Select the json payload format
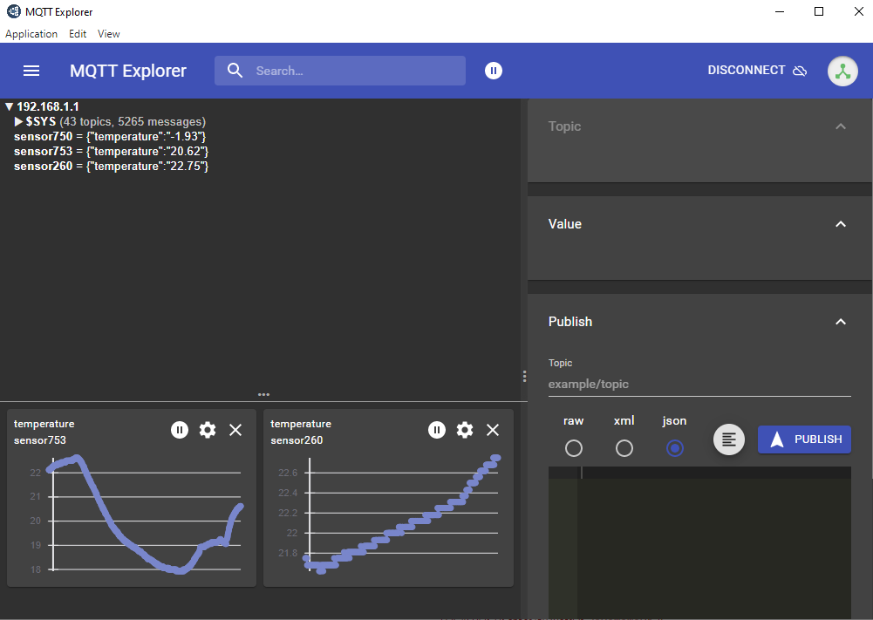 click(x=675, y=448)
